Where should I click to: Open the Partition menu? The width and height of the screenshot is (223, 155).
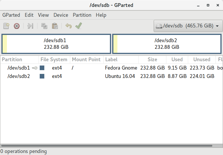[82, 15]
